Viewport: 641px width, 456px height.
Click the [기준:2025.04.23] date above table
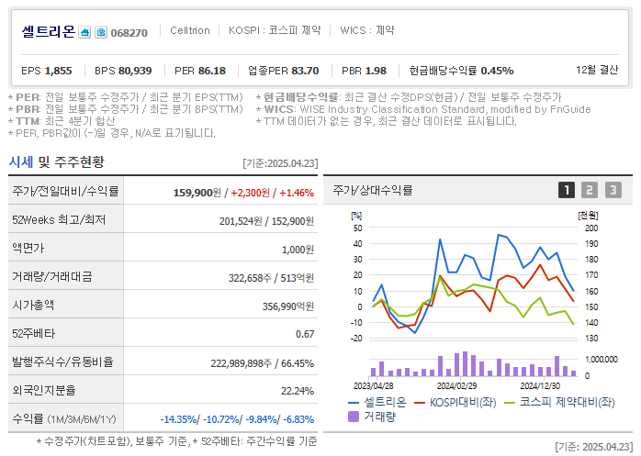tap(280, 163)
